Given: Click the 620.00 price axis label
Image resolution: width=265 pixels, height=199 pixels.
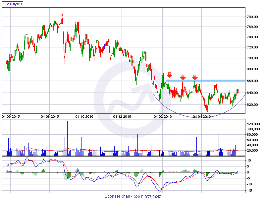Looking at the screenshot, I should 252,105.
